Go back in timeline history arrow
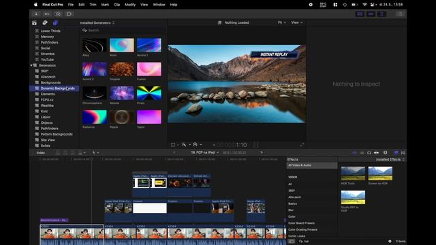 pyautogui.click(x=174, y=152)
